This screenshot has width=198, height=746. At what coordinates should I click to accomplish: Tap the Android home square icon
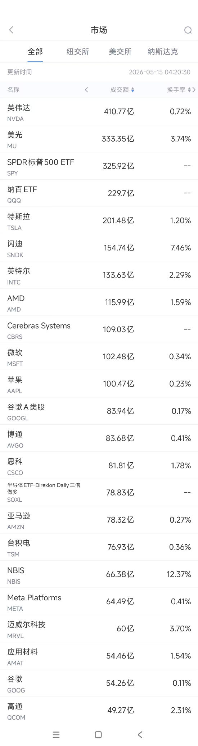[x=98, y=734]
